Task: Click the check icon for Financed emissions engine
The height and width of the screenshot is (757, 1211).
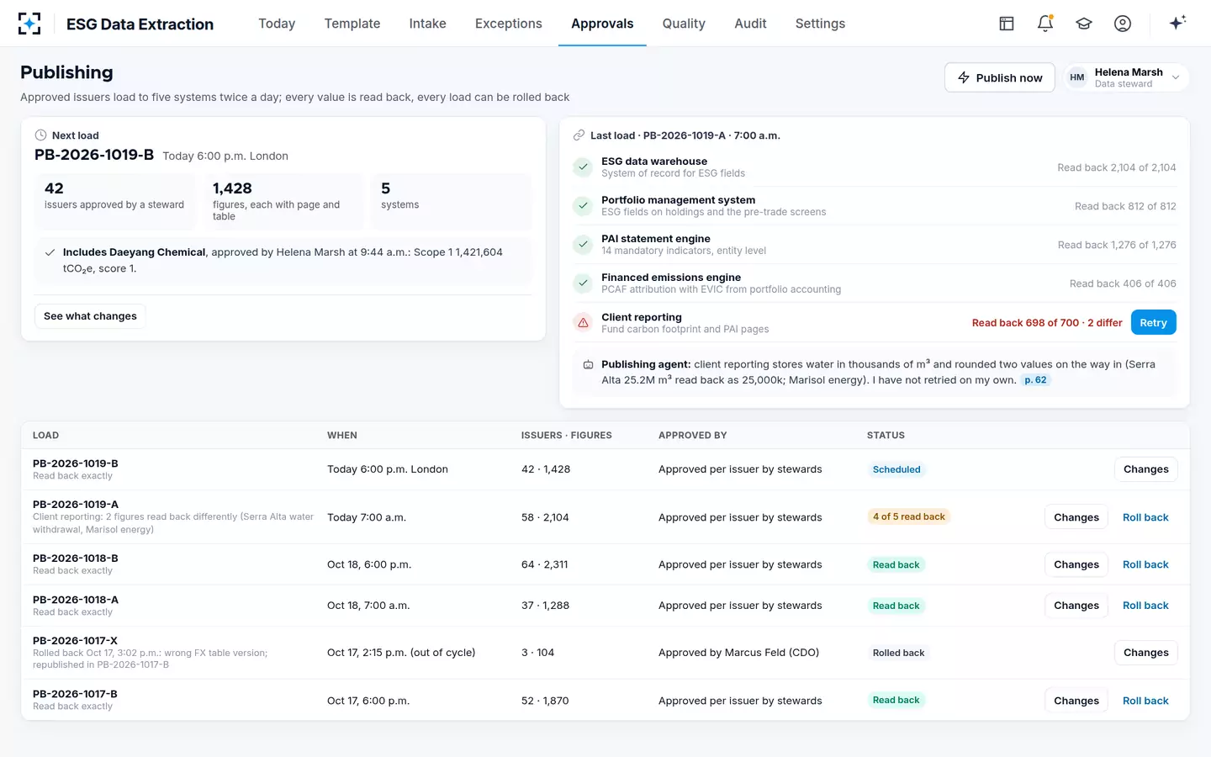Action: click(x=583, y=283)
